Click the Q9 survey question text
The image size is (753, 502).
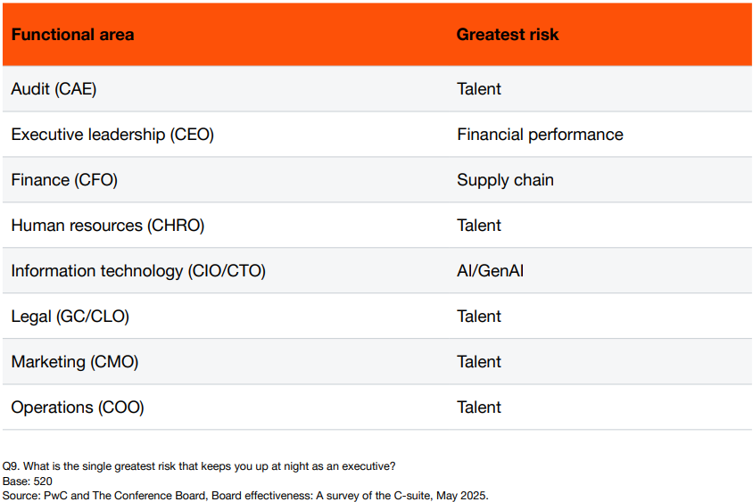pos(199,466)
